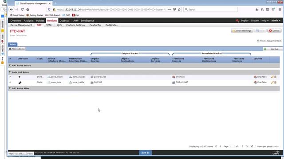Screen dimensions: 284x159
Task: Open the Help dropdown menu
Action: [265, 21]
